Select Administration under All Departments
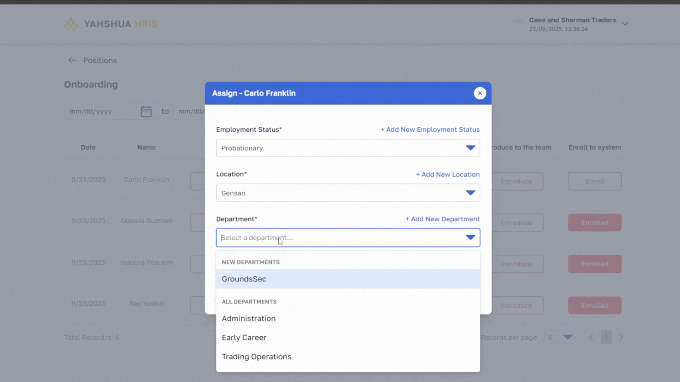680x382 pixels. coord(248,318)
